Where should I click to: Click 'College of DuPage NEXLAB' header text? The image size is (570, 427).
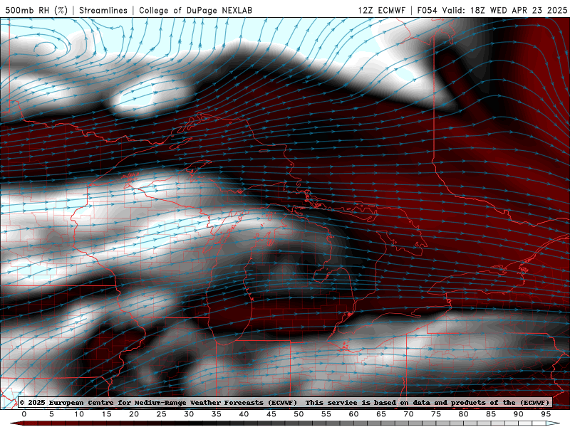click(195, 10)
